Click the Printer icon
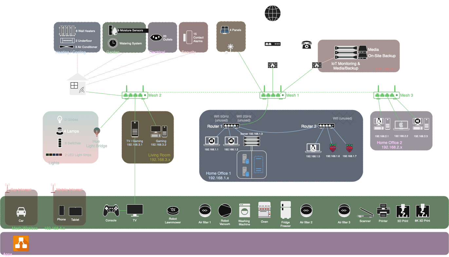Viewport: 449px width, 257px height. pyautogui.click(x=383, y=210)
